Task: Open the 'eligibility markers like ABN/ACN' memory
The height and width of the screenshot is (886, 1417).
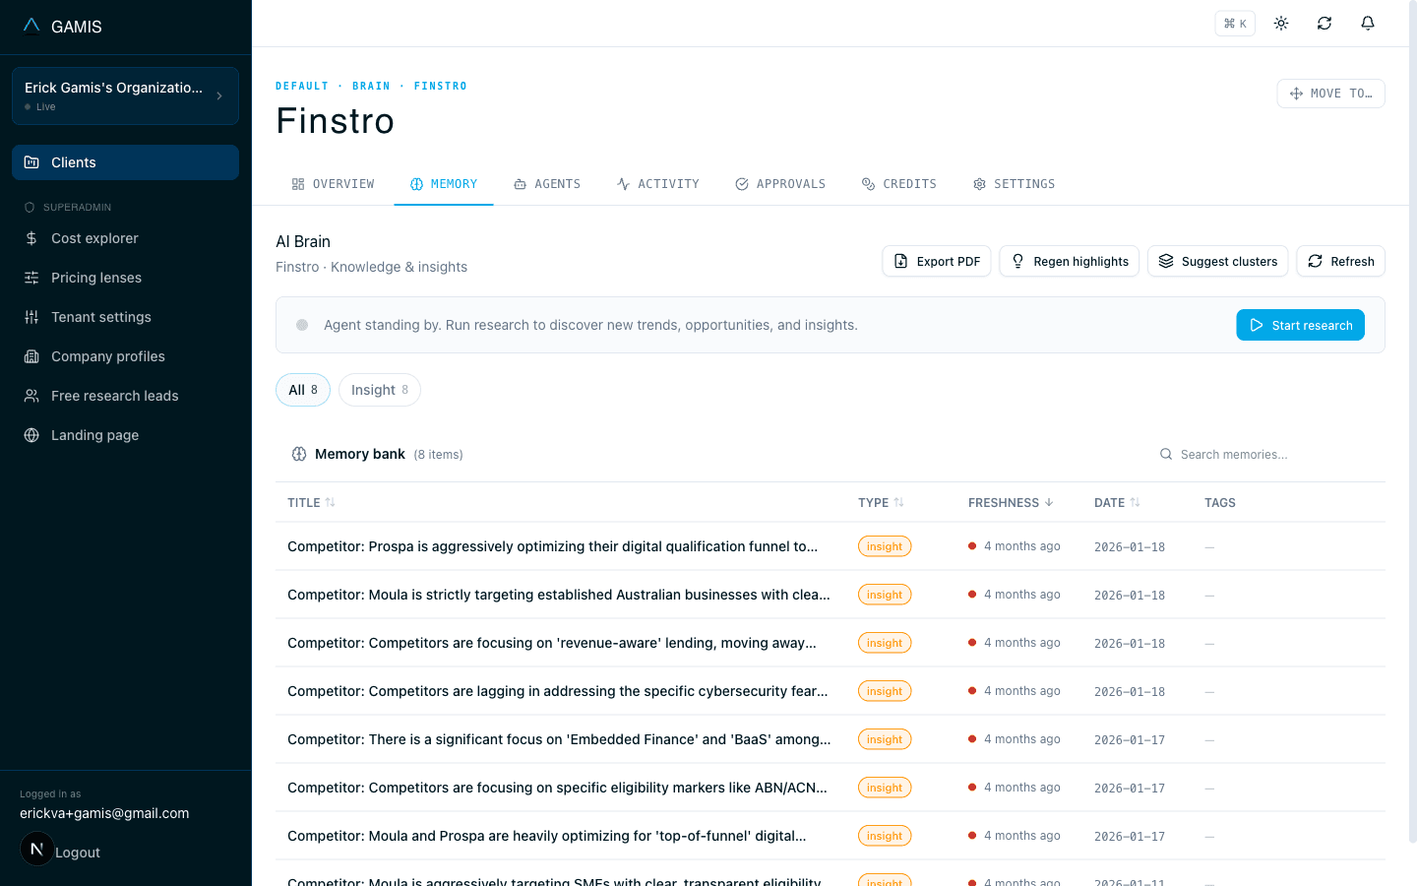Action: click(x=831, y=788)
